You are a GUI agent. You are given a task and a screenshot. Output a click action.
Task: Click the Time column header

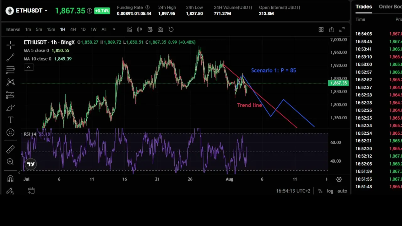coord(360,19)
